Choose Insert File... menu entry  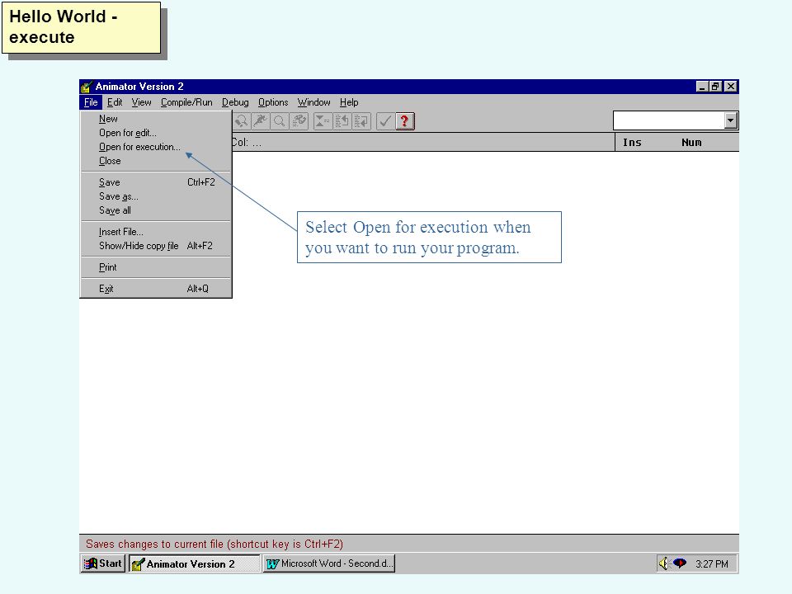pyautogui.click(x=156, y=232)
